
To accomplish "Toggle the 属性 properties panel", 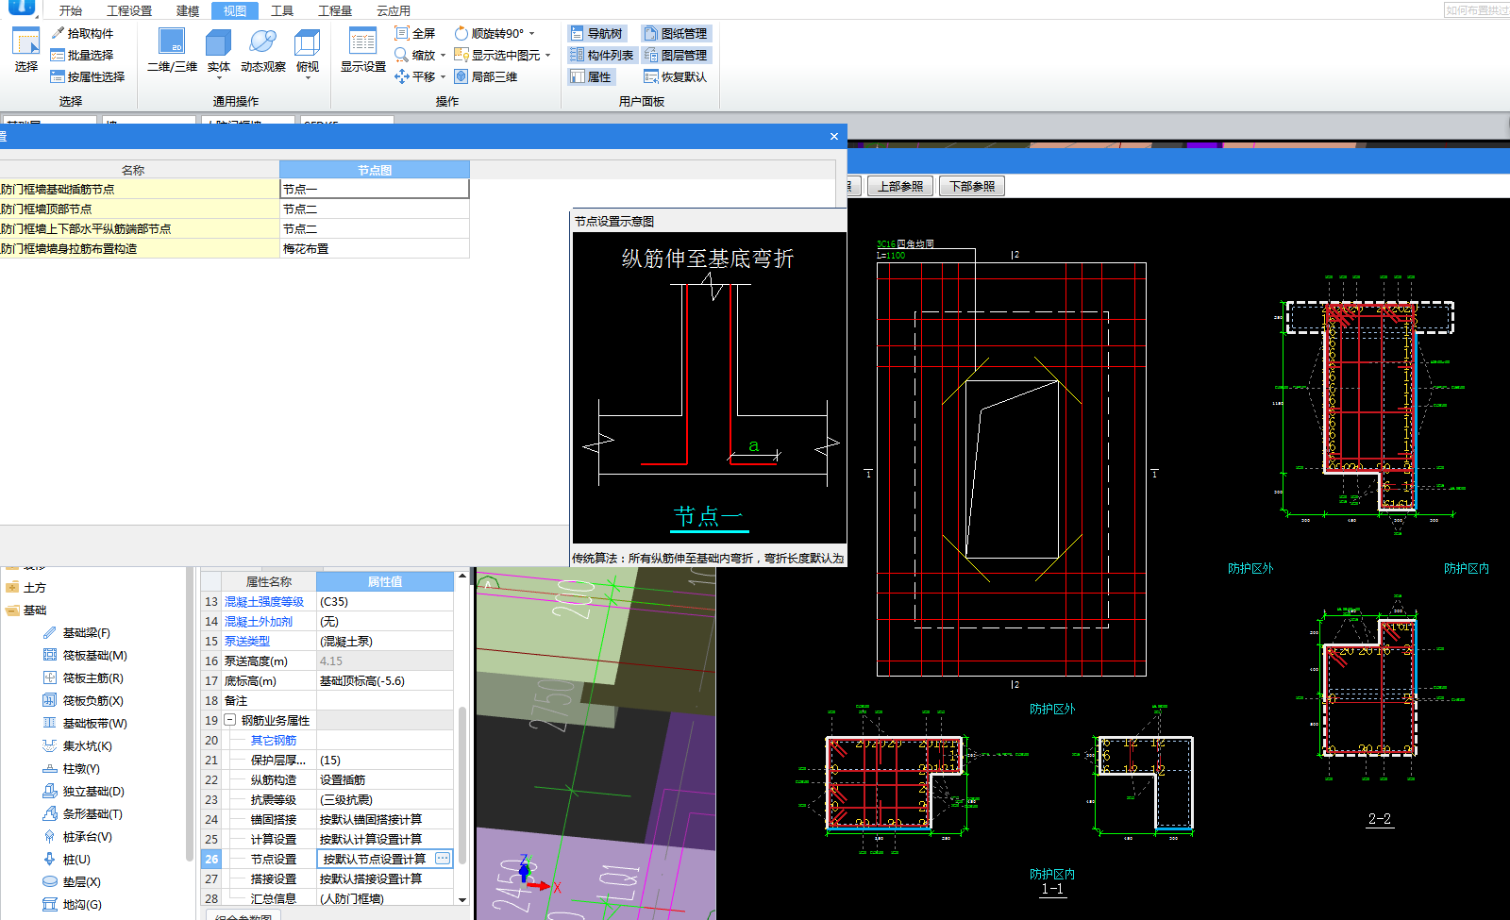I will click(591, 76).
